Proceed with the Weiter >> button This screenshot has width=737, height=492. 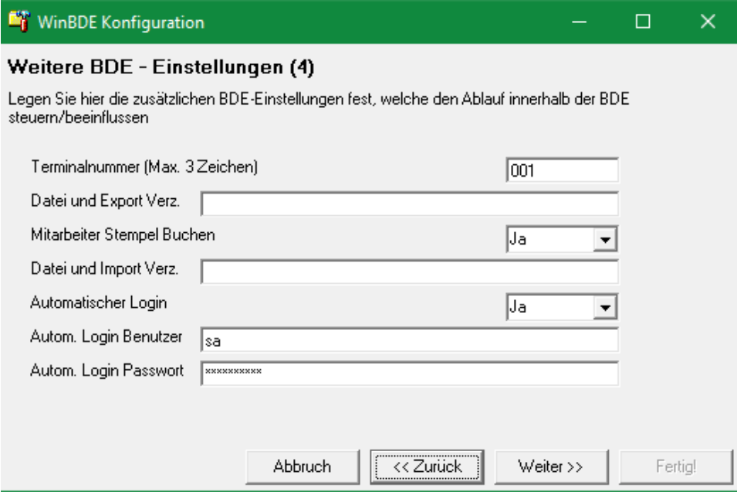(x=549, y=466)
